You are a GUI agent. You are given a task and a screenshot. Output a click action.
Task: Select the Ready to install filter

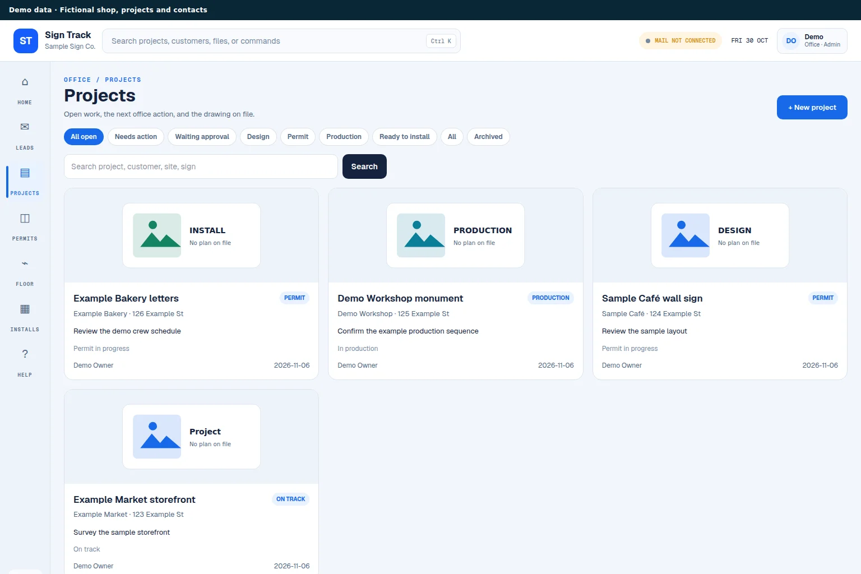(404, 137)
